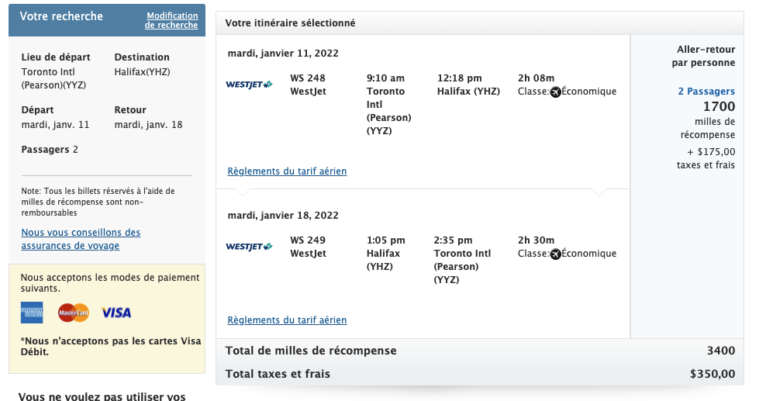
Task: Click the Total taxes et frais row
Action: click(480, 374)
